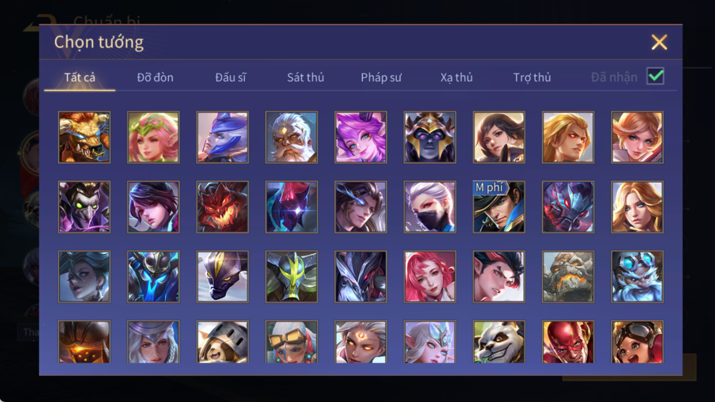Toggle the 'Đã nhận' checkbox
715x402 pixels.
pos(655,76)
